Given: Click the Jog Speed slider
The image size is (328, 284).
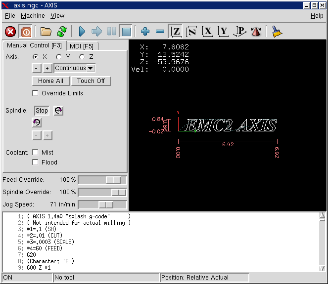Looking at the screenshot, I should coord(102,204).
